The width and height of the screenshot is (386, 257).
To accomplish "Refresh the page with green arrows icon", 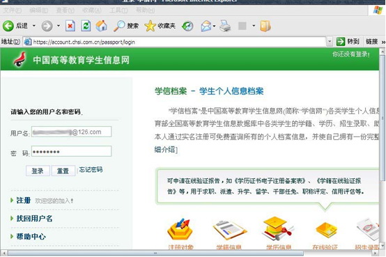I will [x=86, y=26].
